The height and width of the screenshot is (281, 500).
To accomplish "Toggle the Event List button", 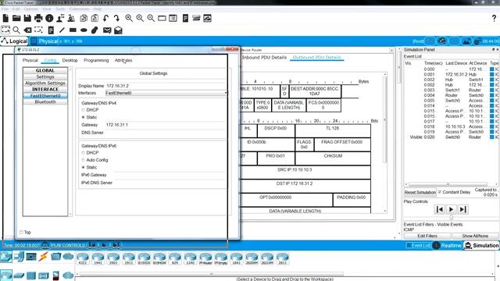I will (x=419, y=245).
